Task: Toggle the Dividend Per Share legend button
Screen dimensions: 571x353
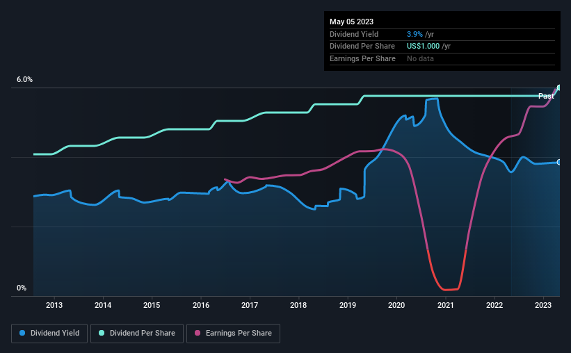Action: click(137, 334)
